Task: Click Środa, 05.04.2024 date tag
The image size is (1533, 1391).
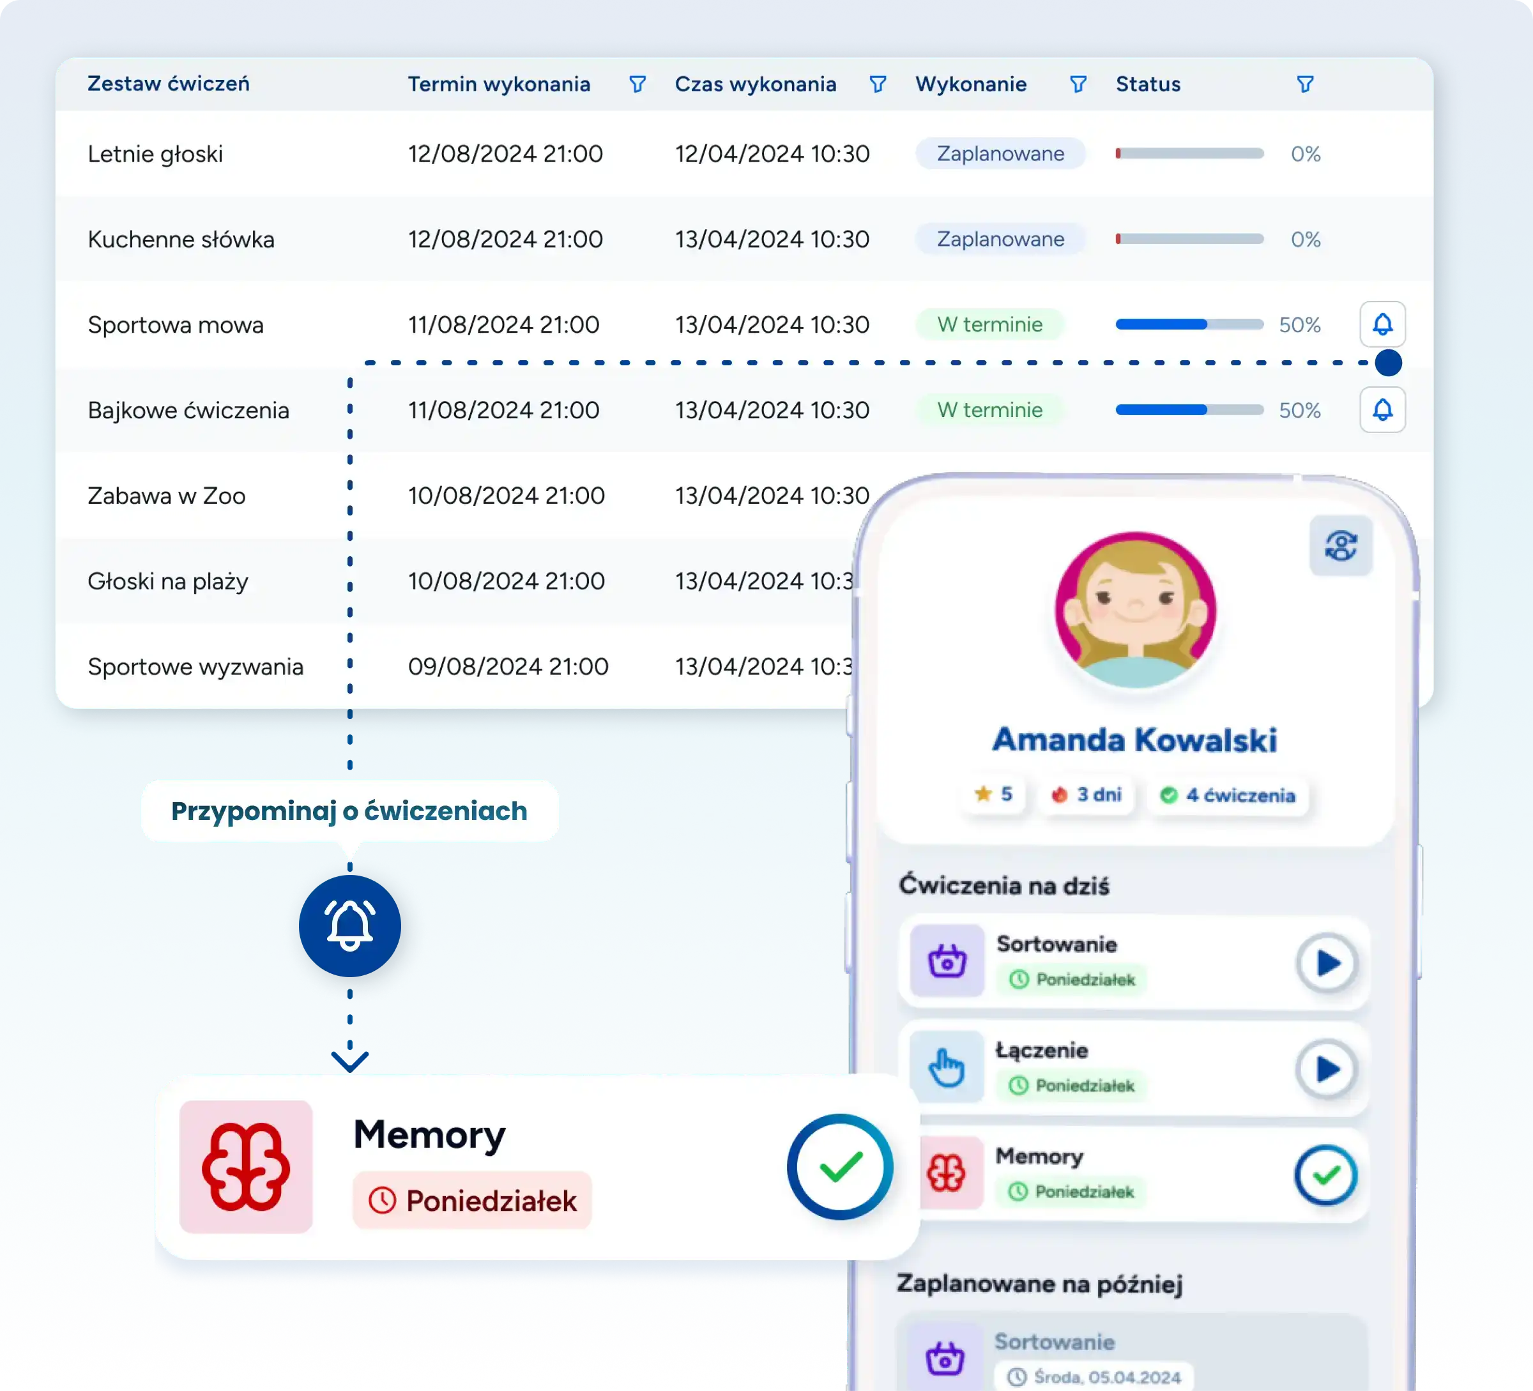Action: 1094,1378
